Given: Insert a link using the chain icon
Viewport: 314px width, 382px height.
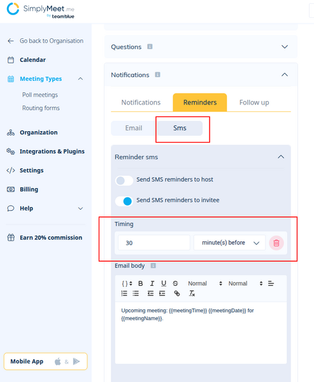Looking at the screenshot, I should tap(177, 294).
